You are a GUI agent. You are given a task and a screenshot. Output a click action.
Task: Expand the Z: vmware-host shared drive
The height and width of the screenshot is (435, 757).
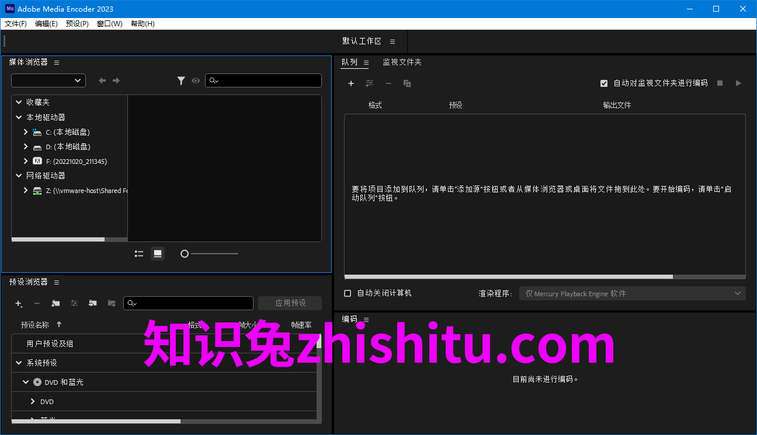tap(26, 190)
